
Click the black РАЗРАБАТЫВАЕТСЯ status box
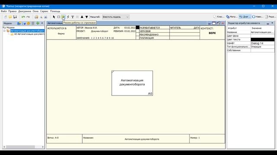(x=138, y=28)
